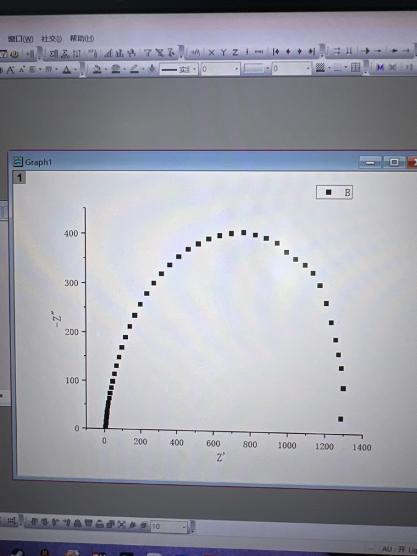Select the layer 1 icon in Graph1

pyautogui.click(x=20, y=178)
